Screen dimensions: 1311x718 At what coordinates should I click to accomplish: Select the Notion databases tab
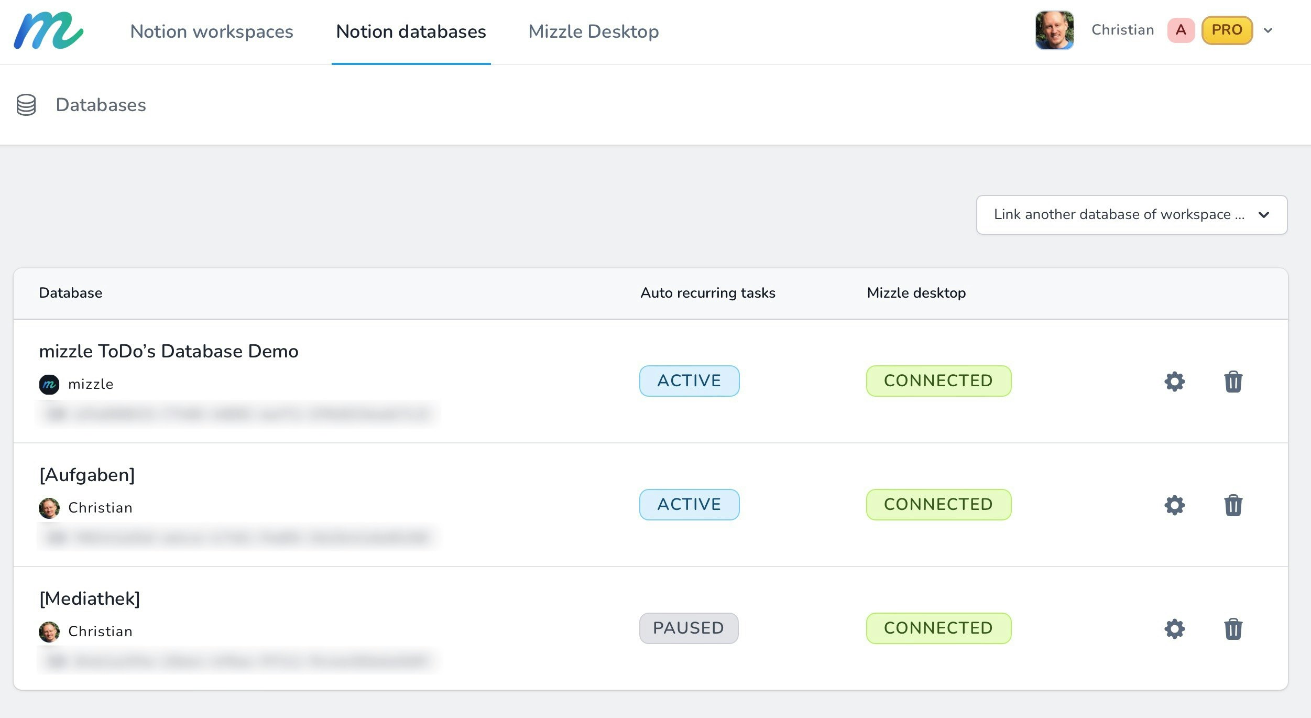pos(411,31)
